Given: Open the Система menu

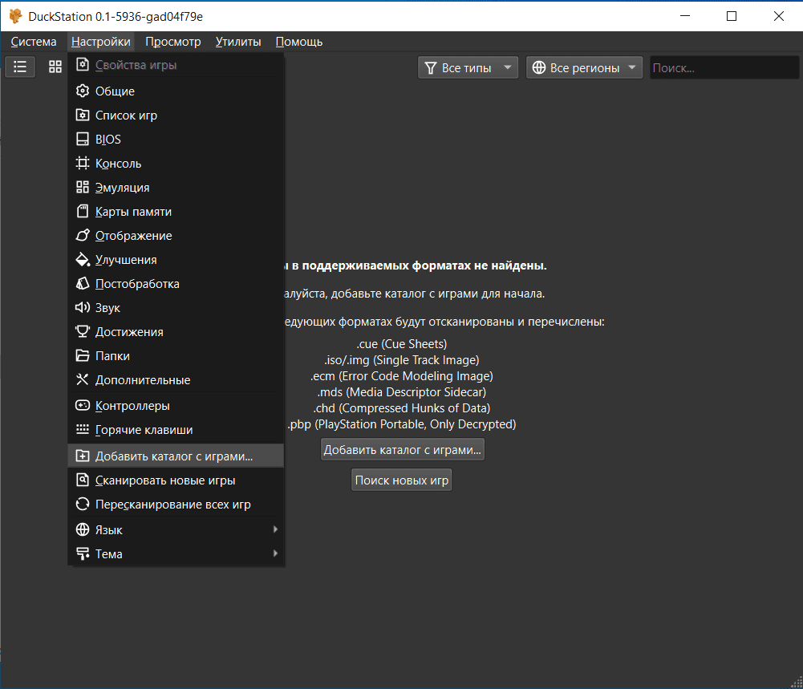Looking at the screenshot, I should coord(34,42).
